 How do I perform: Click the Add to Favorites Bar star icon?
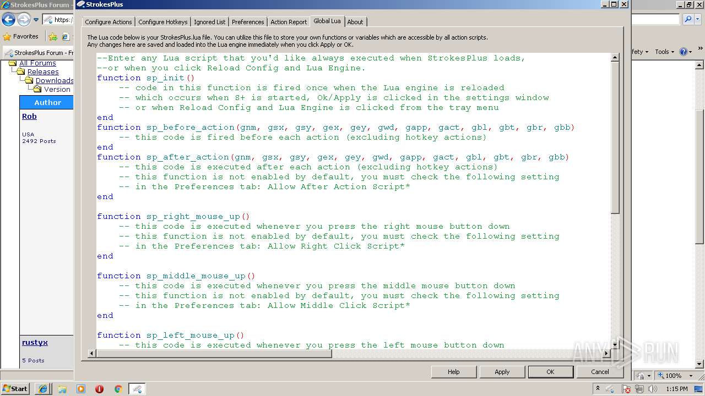(x=53, y=37)
